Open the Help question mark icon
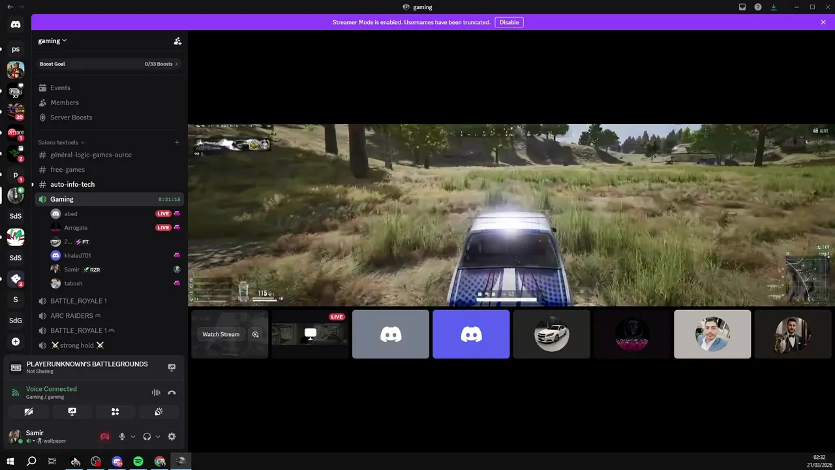 [758, 7]
